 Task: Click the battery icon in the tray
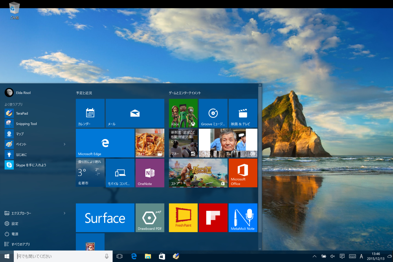point(323,256)
